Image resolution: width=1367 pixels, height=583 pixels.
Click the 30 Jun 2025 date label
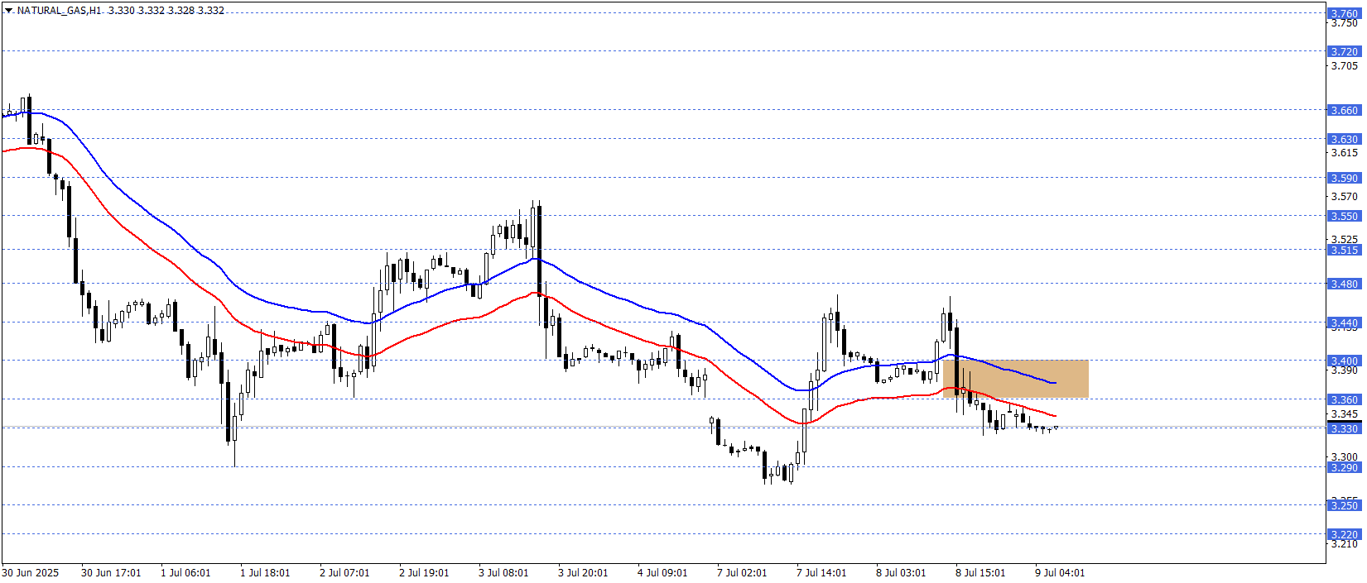[31, 572]
